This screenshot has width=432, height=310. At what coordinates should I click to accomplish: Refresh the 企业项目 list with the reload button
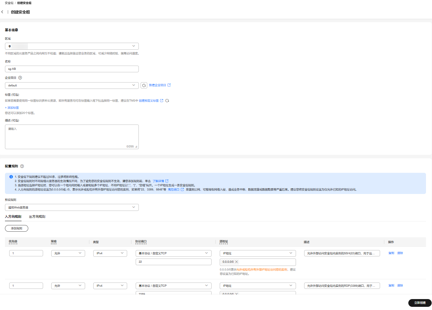(144, 85)
